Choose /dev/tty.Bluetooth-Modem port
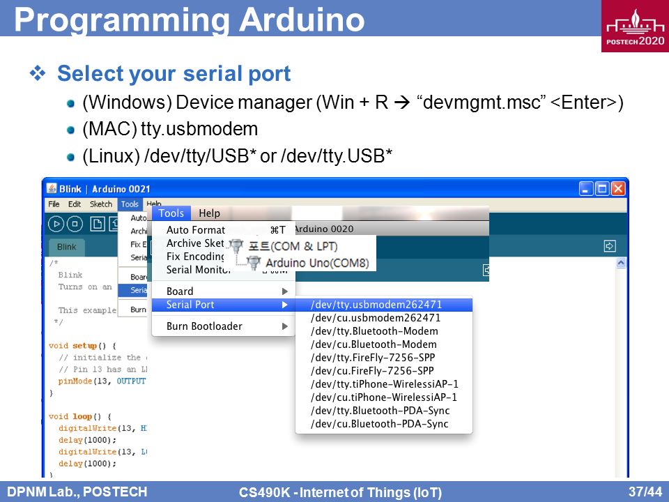 tap(384, 331)
